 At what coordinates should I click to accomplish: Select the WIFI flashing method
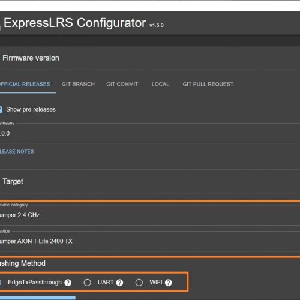139,283
